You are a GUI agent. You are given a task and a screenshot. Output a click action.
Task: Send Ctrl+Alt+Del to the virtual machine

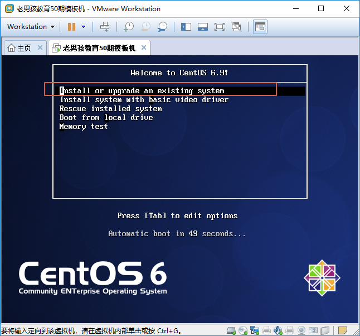[105, 27]
